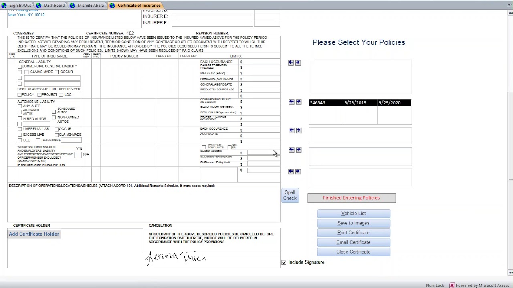Click the Finished Entering Policies button

pos(351,198)
